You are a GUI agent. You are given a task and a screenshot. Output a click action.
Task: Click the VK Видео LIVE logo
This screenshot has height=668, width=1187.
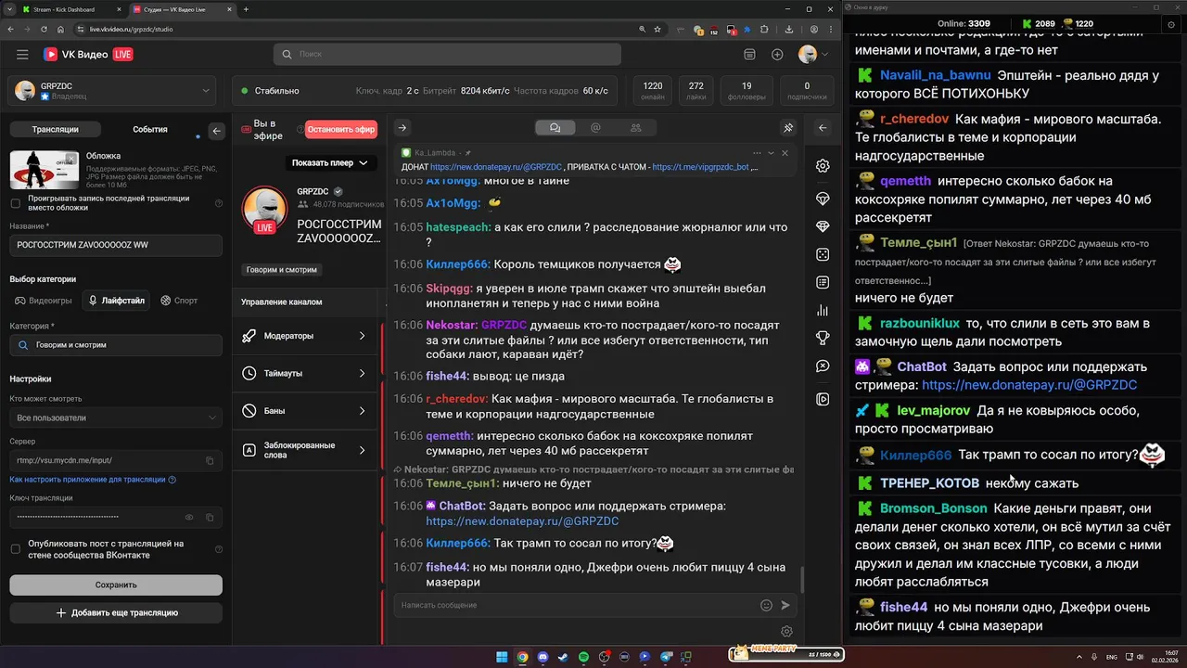pos(88,55)
